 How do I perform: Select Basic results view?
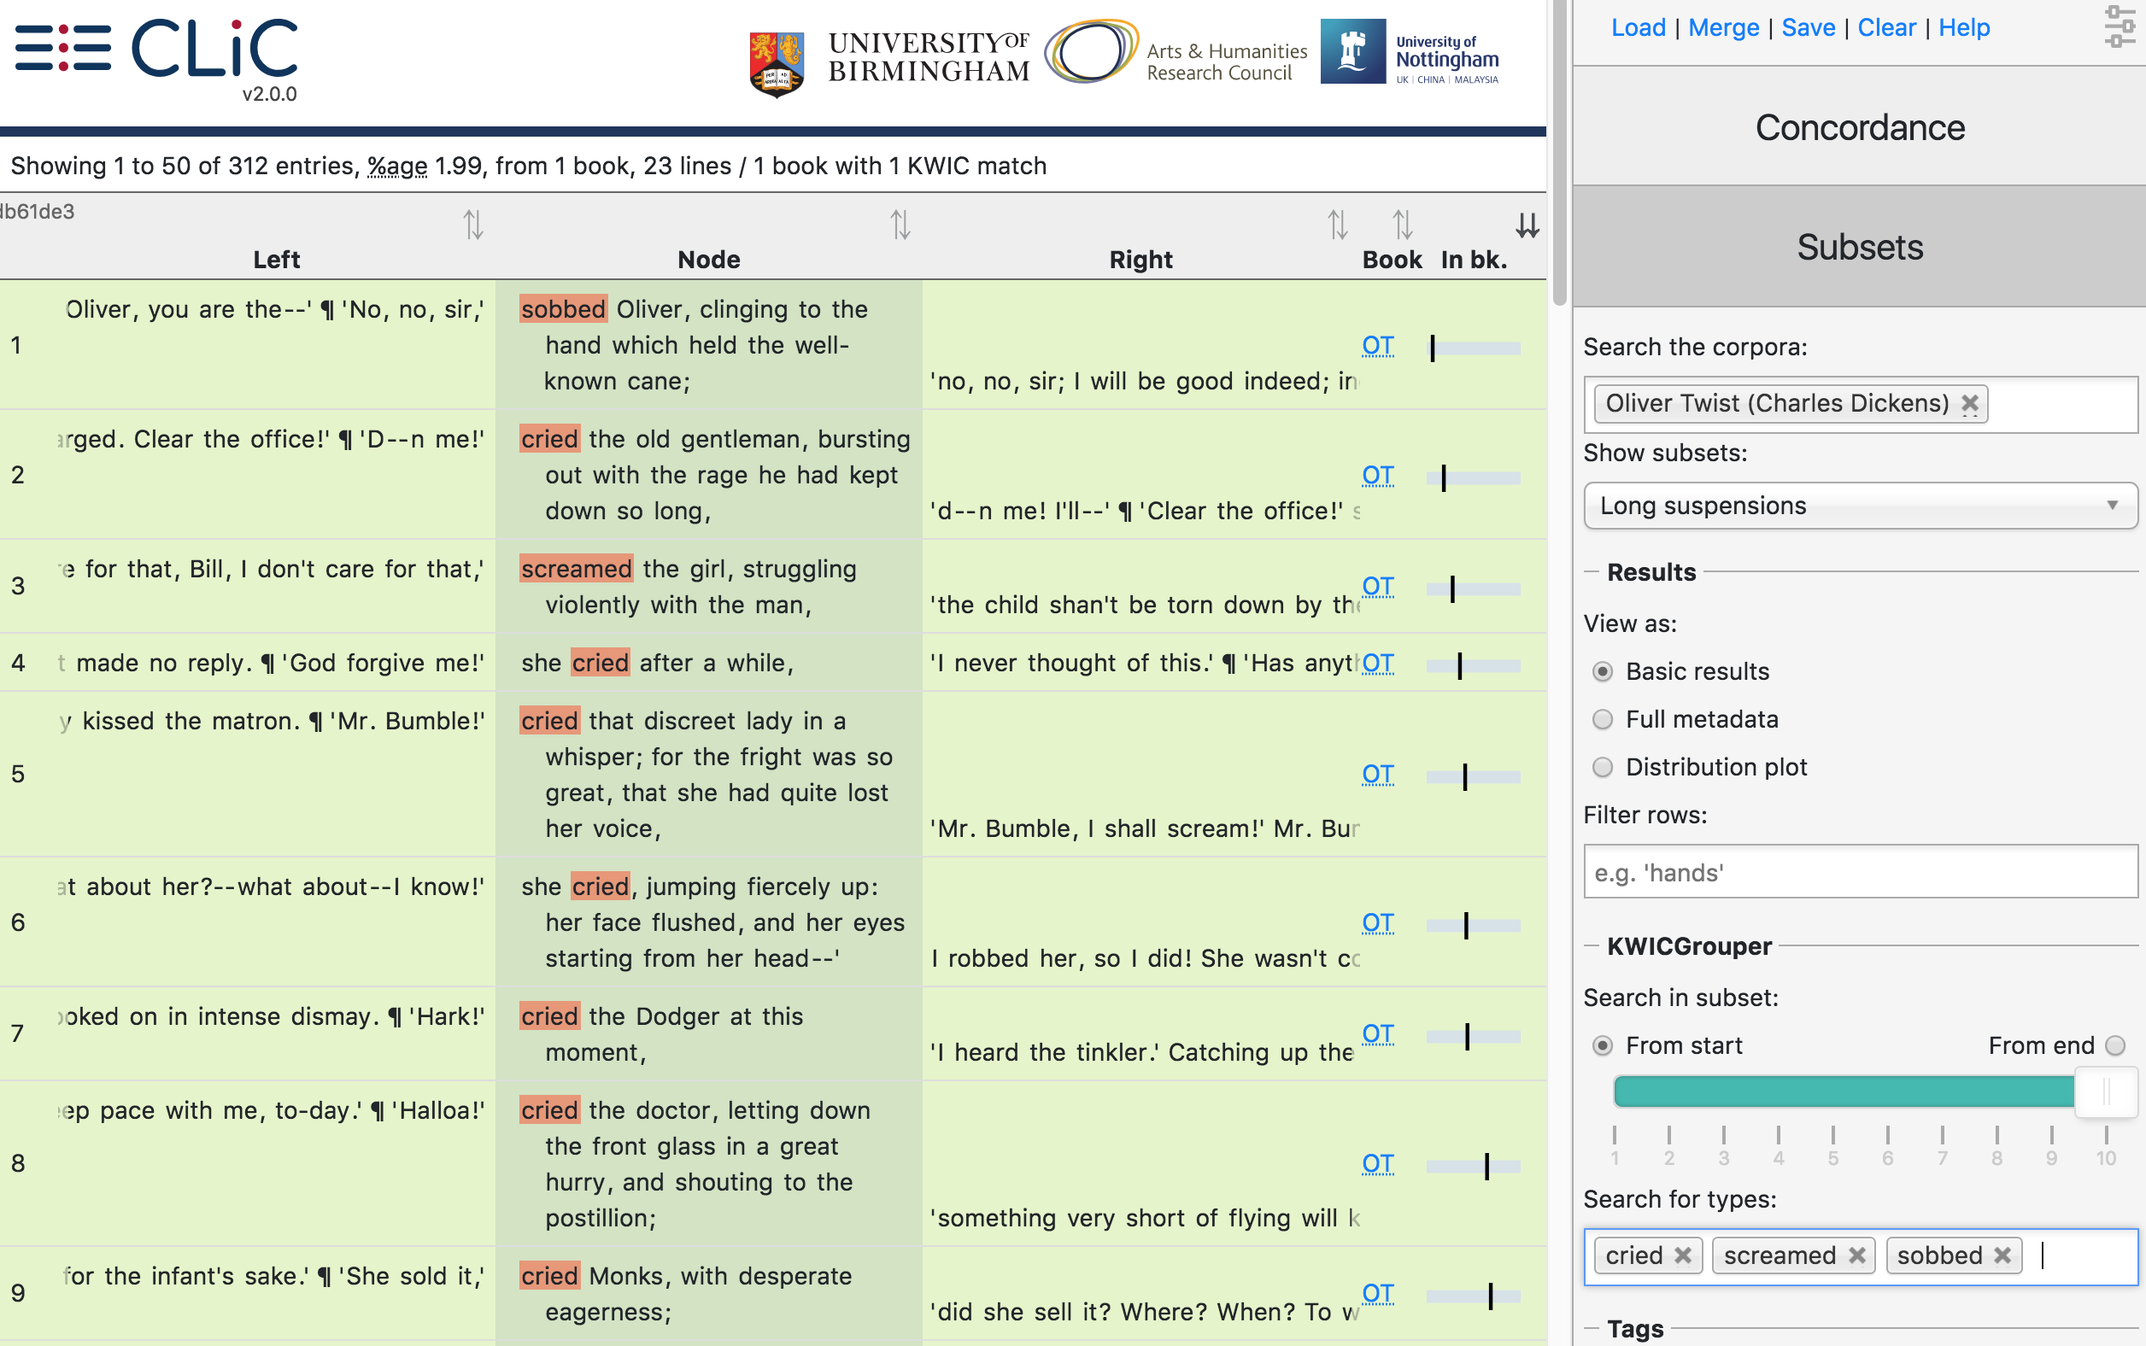[1603, 672]
